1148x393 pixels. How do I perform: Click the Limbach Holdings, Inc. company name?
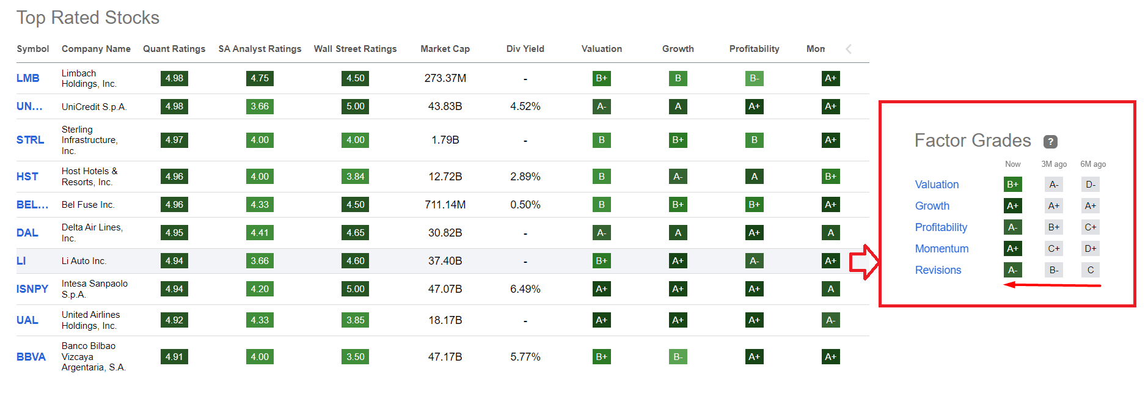click(x=89, y=78)
